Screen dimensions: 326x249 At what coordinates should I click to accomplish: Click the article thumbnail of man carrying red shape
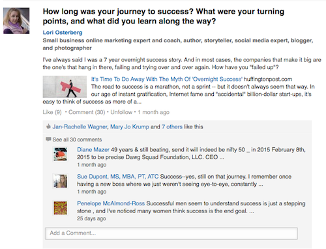pyautogui.click(x=65, y=87)
